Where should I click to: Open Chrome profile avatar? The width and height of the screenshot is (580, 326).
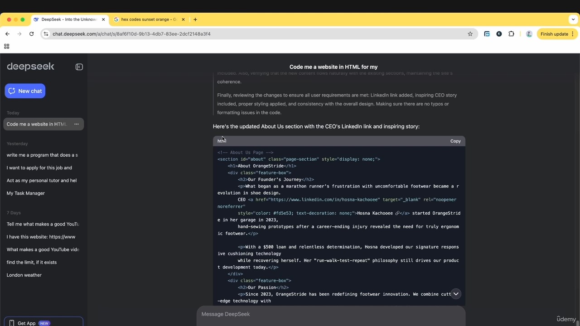pos(529,34)
